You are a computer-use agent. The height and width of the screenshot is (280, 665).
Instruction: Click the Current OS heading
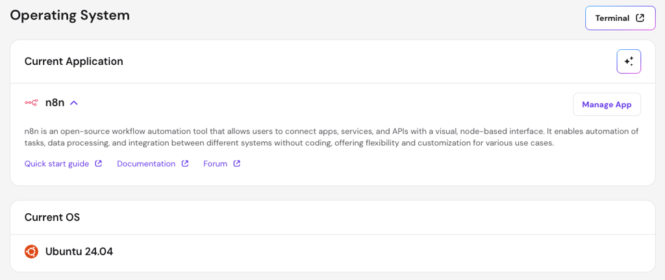(x=52, y=217)
